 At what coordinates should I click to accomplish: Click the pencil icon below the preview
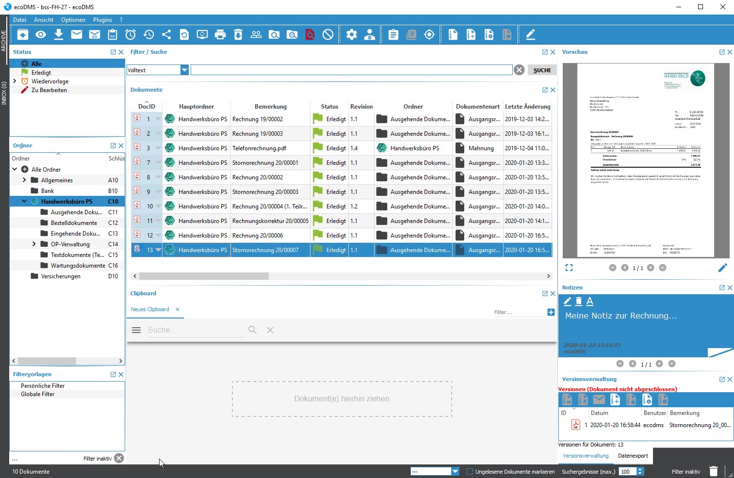click(x=723, y=268)
